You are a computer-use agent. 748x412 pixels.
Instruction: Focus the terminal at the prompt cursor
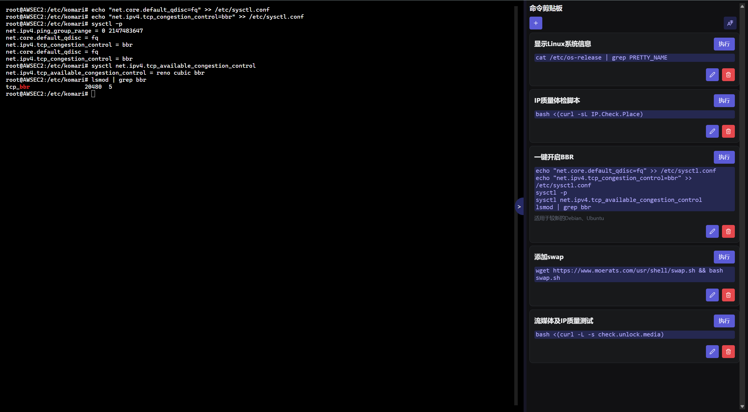tap(93, 94)
